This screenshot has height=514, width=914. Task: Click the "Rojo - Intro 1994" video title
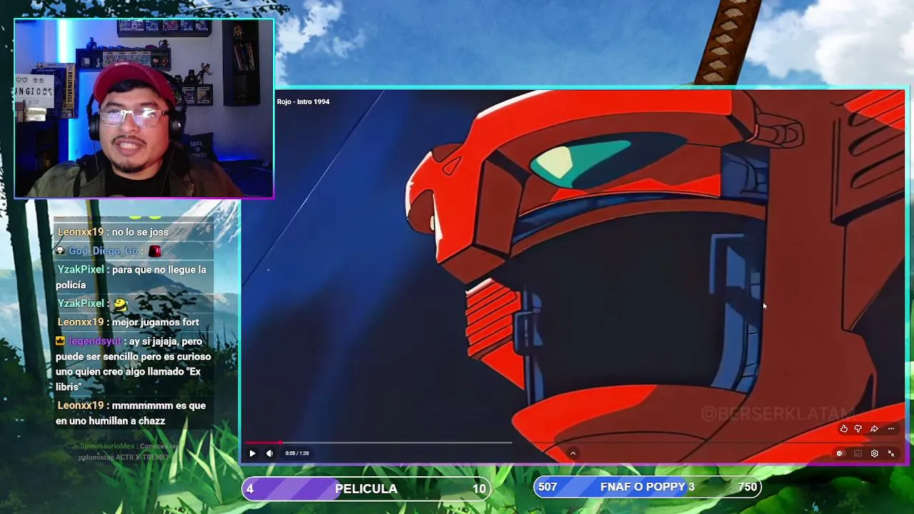point(303,101)
